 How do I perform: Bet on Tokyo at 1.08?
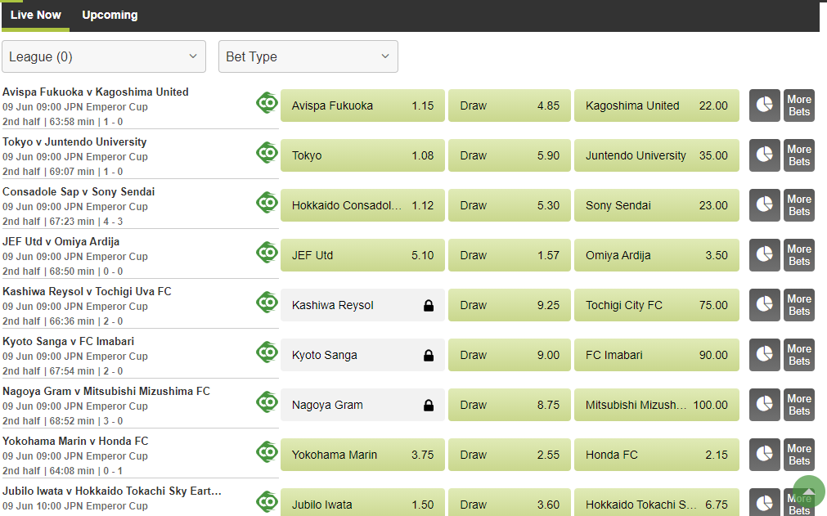[362, 155]
